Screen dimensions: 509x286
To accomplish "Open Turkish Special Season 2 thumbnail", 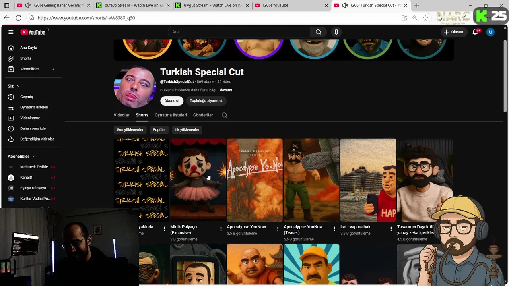I will (x=141, y=180).
